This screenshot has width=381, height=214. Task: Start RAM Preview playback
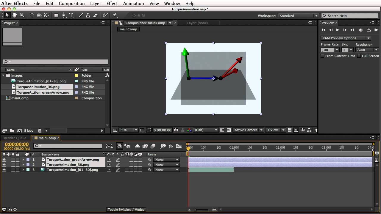tap(376, 30)
